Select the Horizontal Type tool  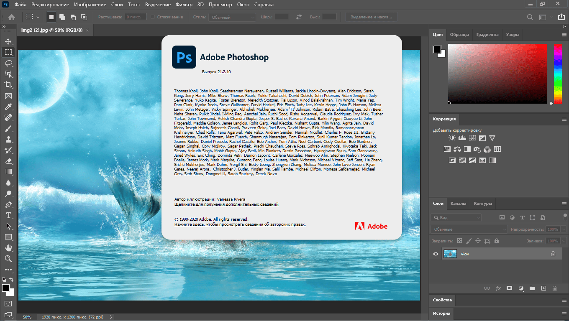[8, 215]
